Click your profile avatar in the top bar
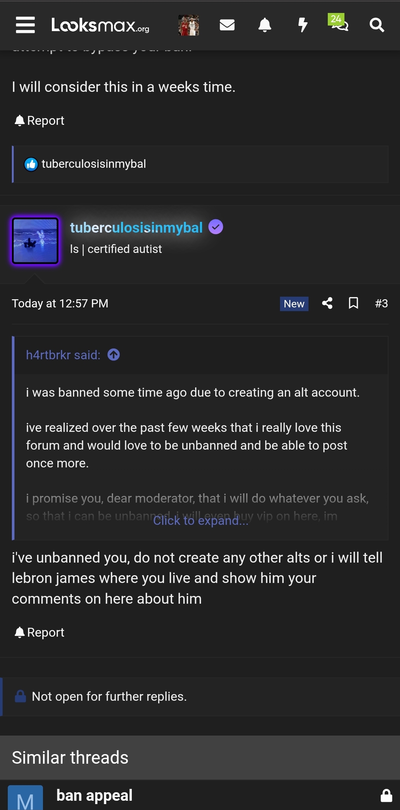Viewport: 400px width, 810px height. coord(189,25)
